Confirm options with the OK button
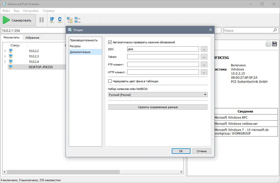Image resolution: width=280 pixels, height=183 pixels. tap(181, 151)
